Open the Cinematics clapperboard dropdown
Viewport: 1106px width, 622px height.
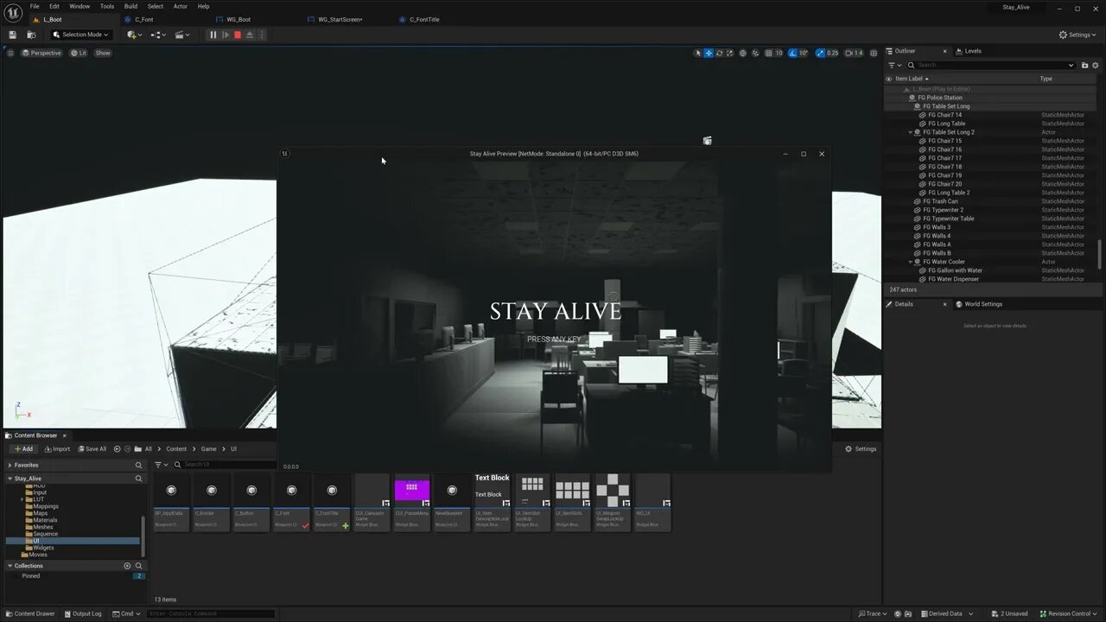[x=182, y=35]
